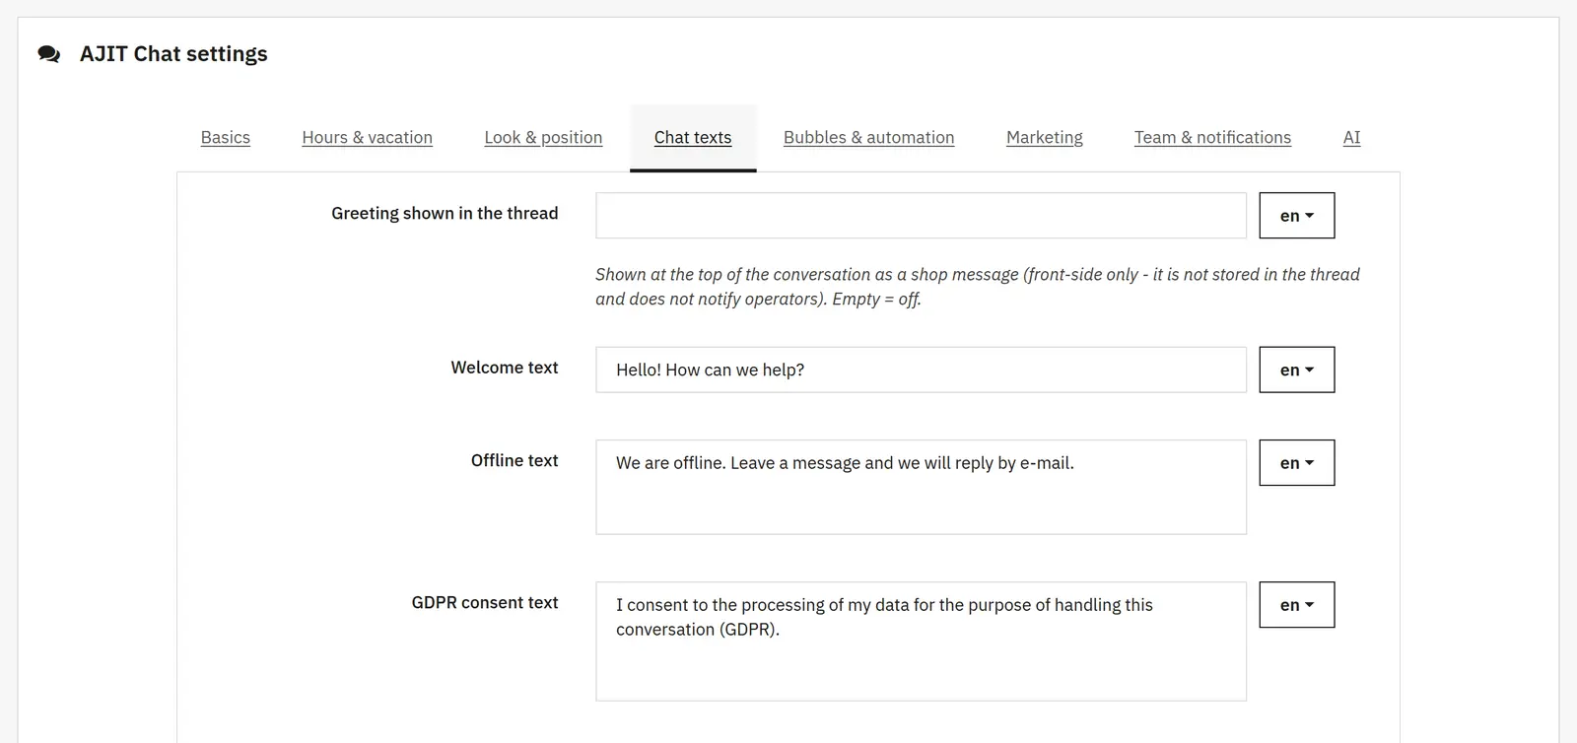Change language for Offline text
Screen dimensions: 1577x743
pos(1297,462)
